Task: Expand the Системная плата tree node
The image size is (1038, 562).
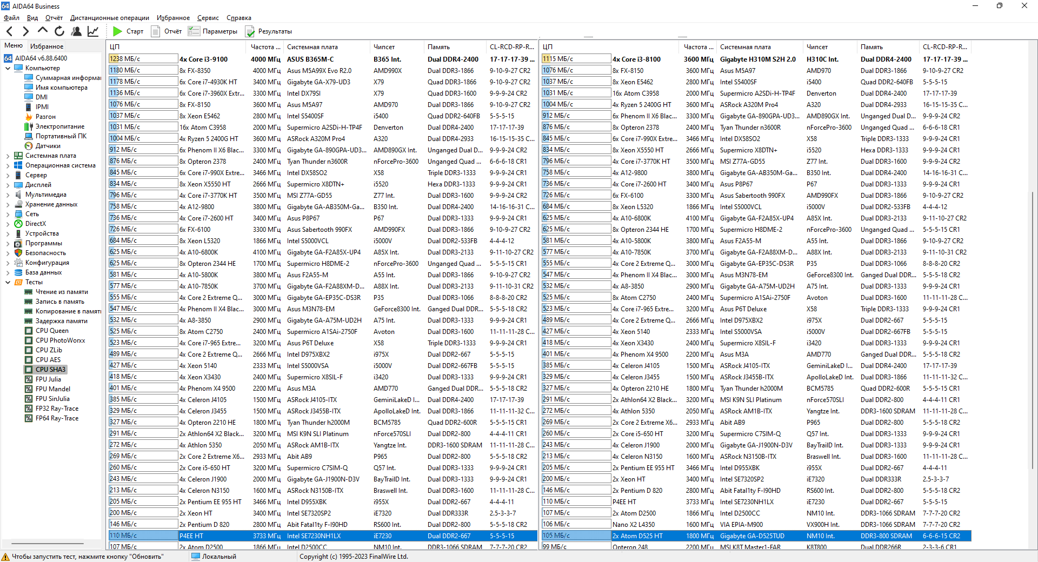Action: click(x=8, y=156)
